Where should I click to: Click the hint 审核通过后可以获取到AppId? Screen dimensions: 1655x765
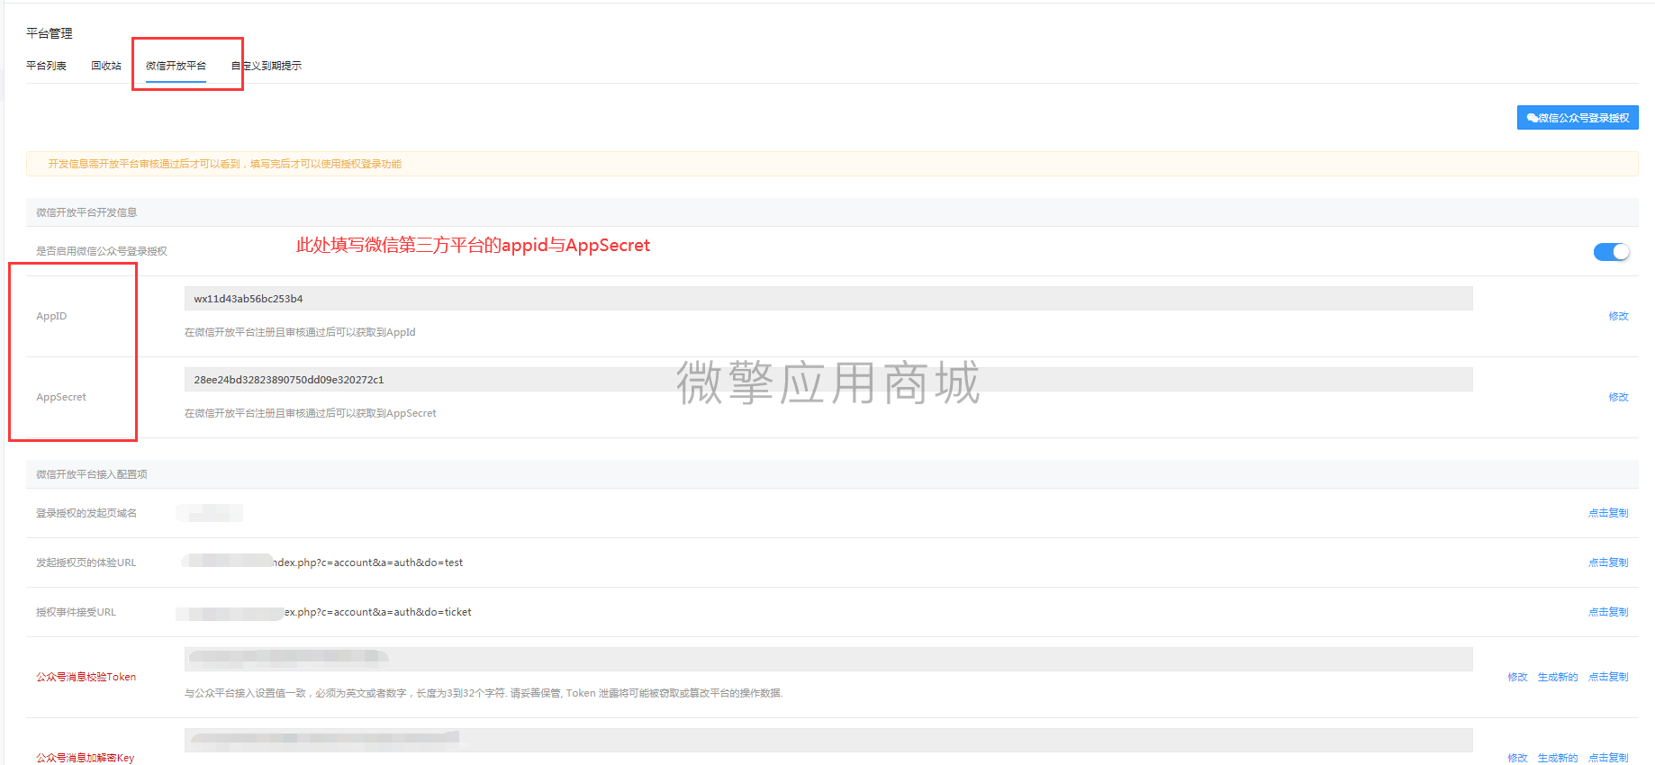(x=300, y=332)
